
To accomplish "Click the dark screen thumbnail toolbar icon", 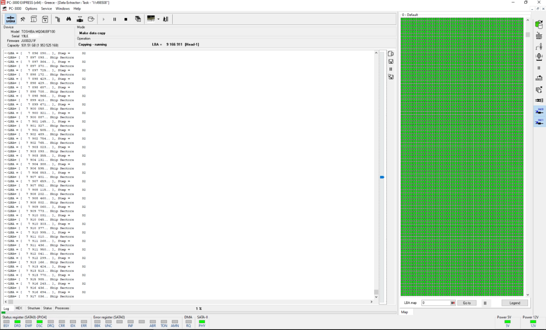I will click(151, 19).
